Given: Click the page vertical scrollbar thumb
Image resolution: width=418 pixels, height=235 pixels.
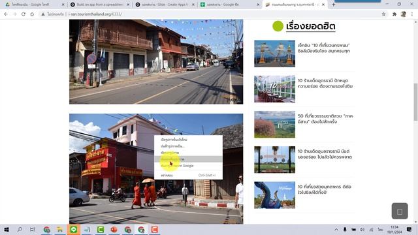Looking at the screenshot, I should (x=415, y=102).
